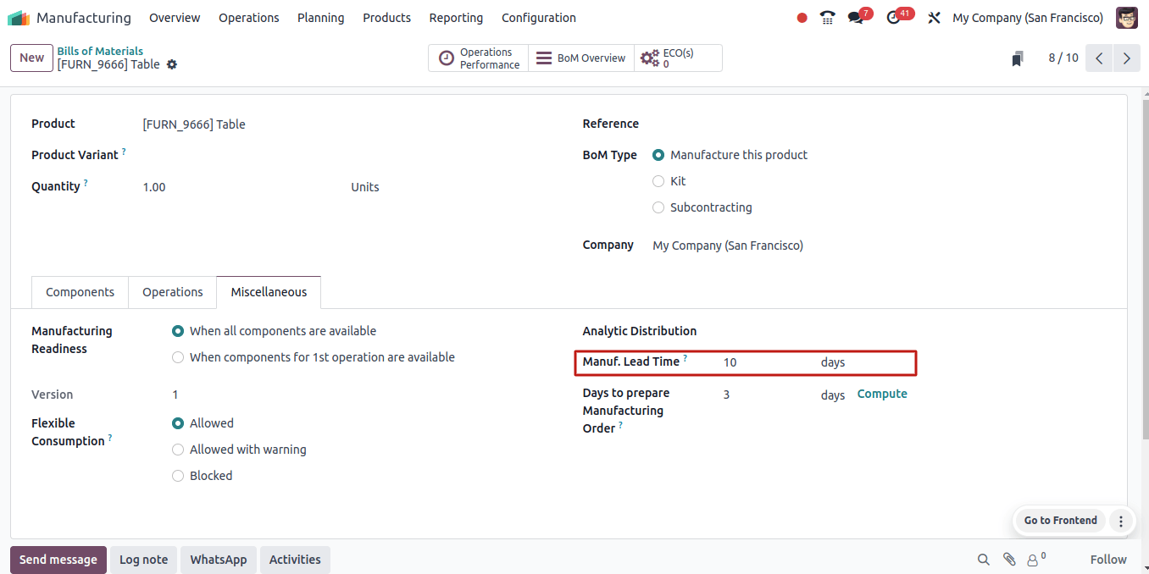Search chatter messages magnifier icon
The height and width of the screenshot is (574, 1149).
[983, 560]
